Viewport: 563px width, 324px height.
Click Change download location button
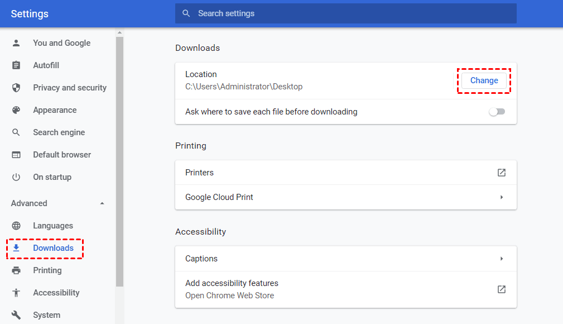[x=484, y=80]
